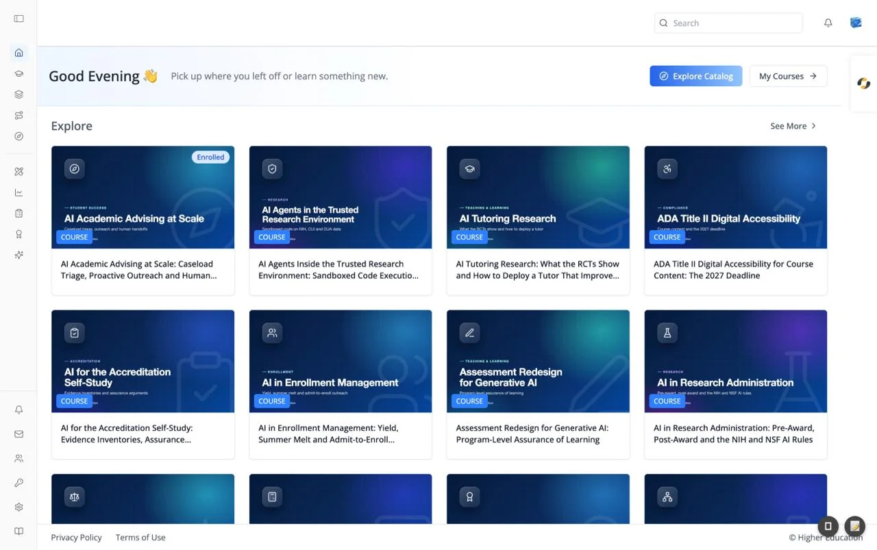Click graduation cap icon on AI Tutoring Research card
This screenshot has height=550, width=877.
469,168
